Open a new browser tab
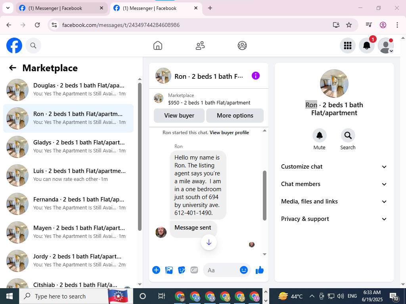 (210, 8)
